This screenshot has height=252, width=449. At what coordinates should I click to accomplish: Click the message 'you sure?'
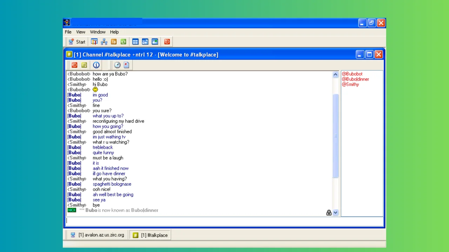pyautogui.click(x=102, y=111)
